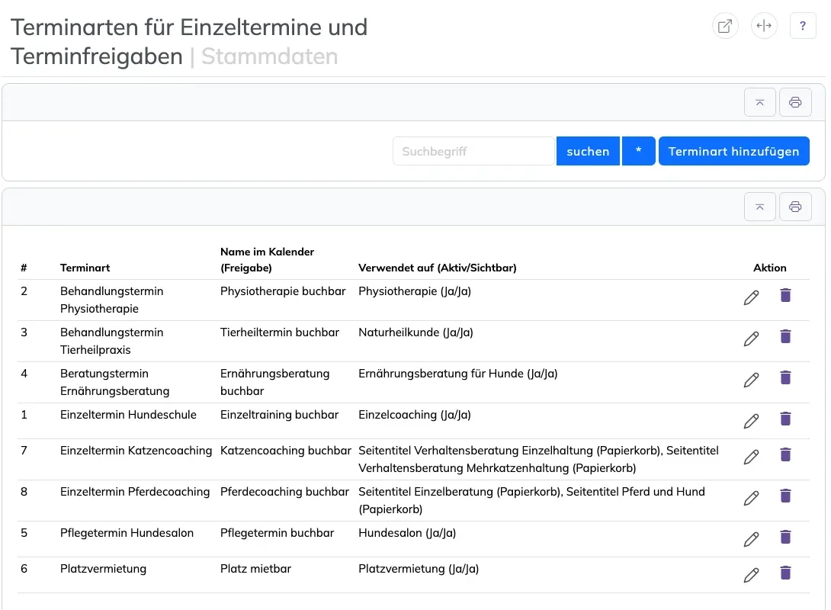The width and height of the screenshot is (831, 610).
Task: Edit Einzeltermin Hundeschule row
Action: click(x=751, y=422)
